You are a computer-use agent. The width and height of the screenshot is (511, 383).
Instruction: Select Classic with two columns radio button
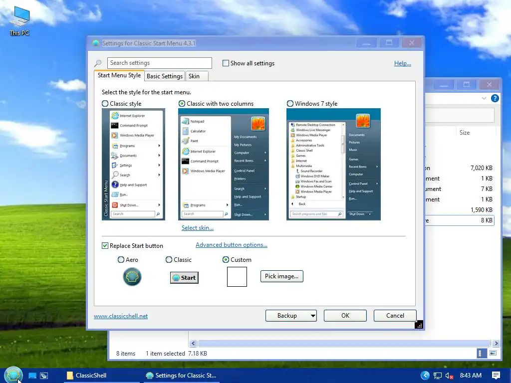tap(182, 104)
